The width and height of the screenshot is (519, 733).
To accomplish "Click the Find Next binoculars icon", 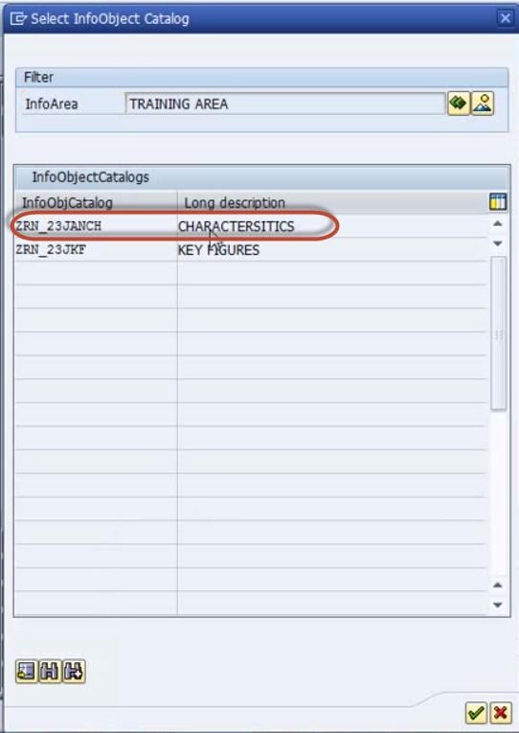I will (x=74, y=672).
